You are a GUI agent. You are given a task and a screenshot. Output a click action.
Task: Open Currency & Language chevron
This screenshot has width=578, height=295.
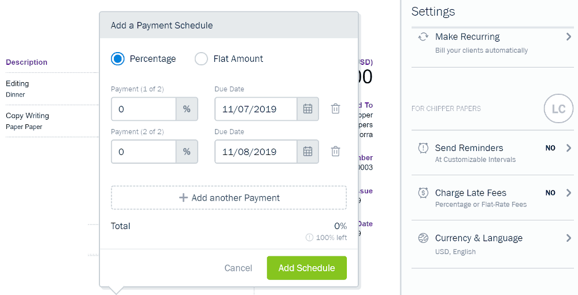click(568, 238)
